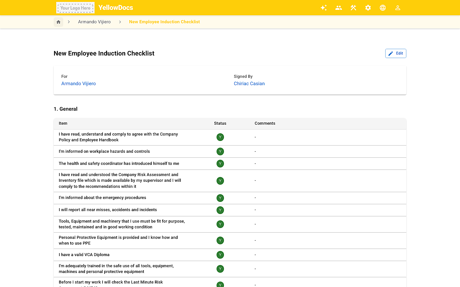Click the Comments column header
This screenshot has width=460, height=287.
[265, 123]
